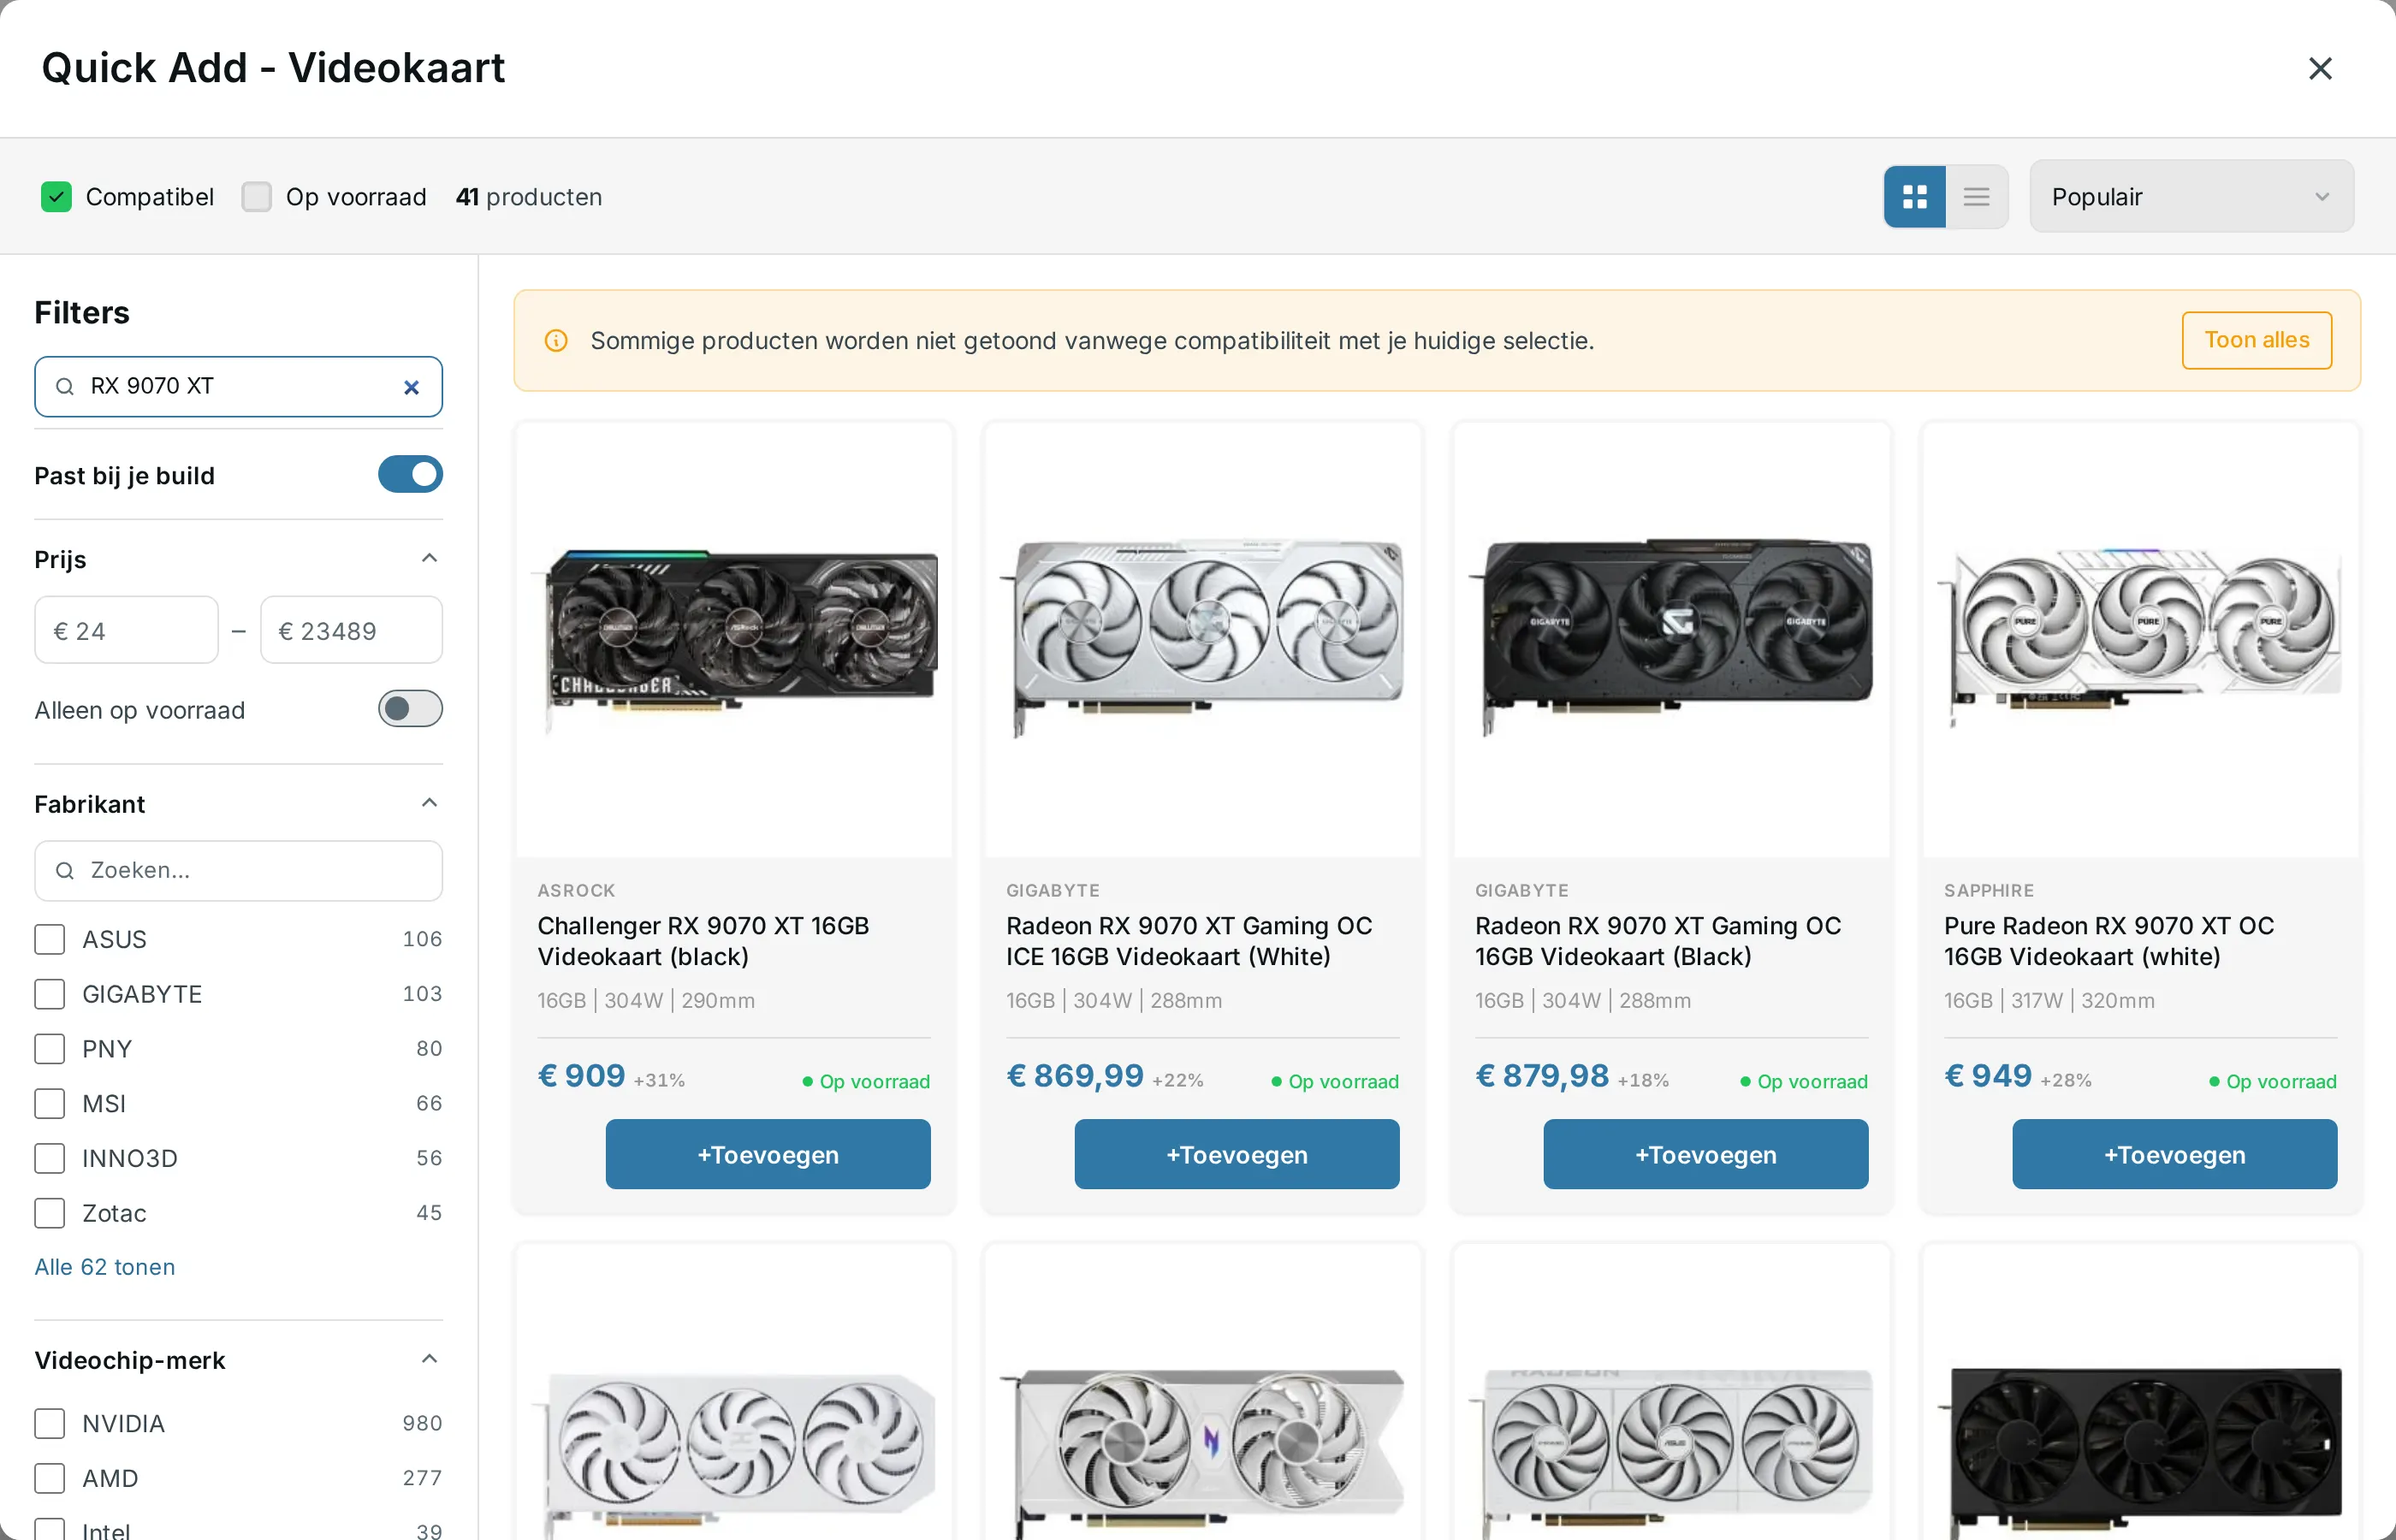Click the search icon in the Fabrikant box
The width and height of the screenshot is (2396, 1540).
[65, 871]
